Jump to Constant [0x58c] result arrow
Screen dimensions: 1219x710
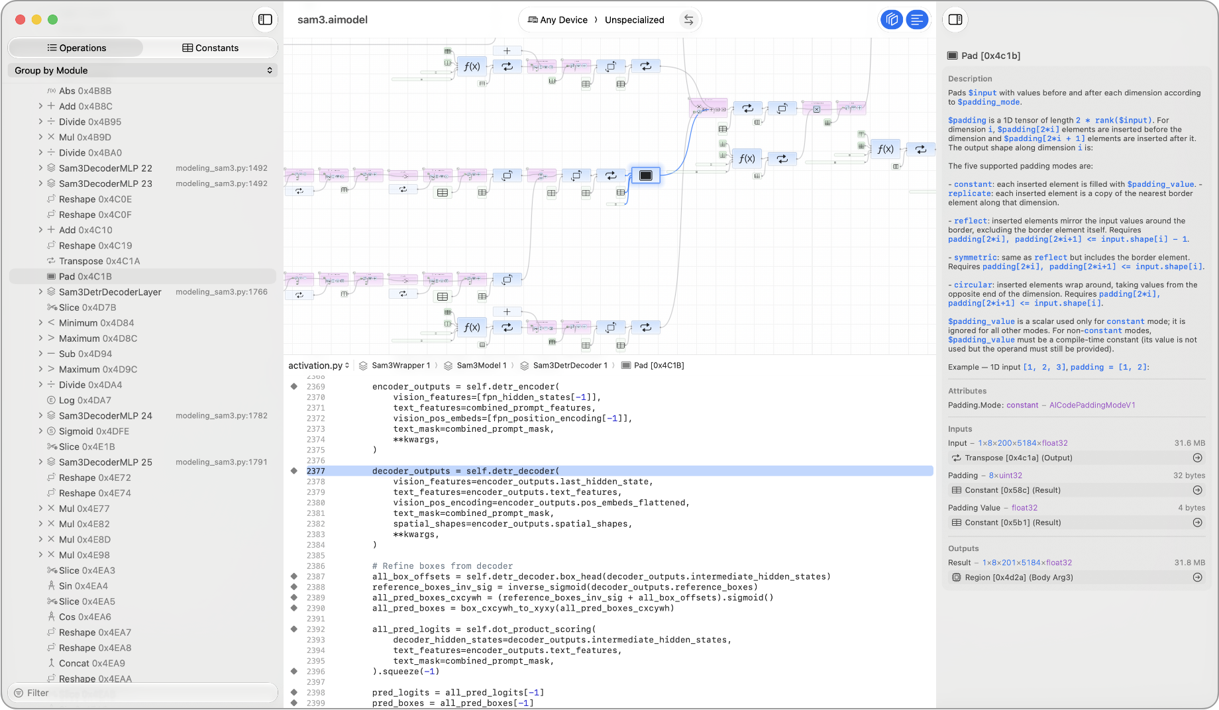pyautogui.click(x=1197, y=491)
